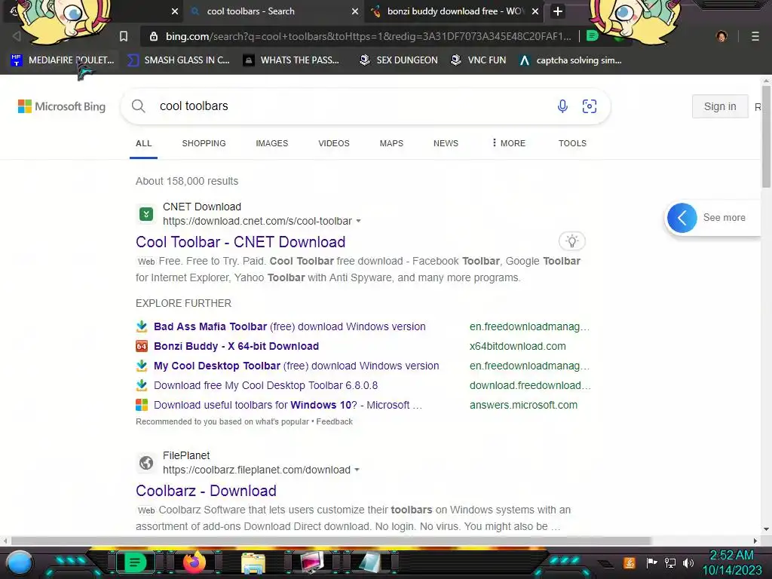Click the blue See more arrow circle
Viewport: 772px width, 579px height.
pyautogui.click(x=682, y=218)
